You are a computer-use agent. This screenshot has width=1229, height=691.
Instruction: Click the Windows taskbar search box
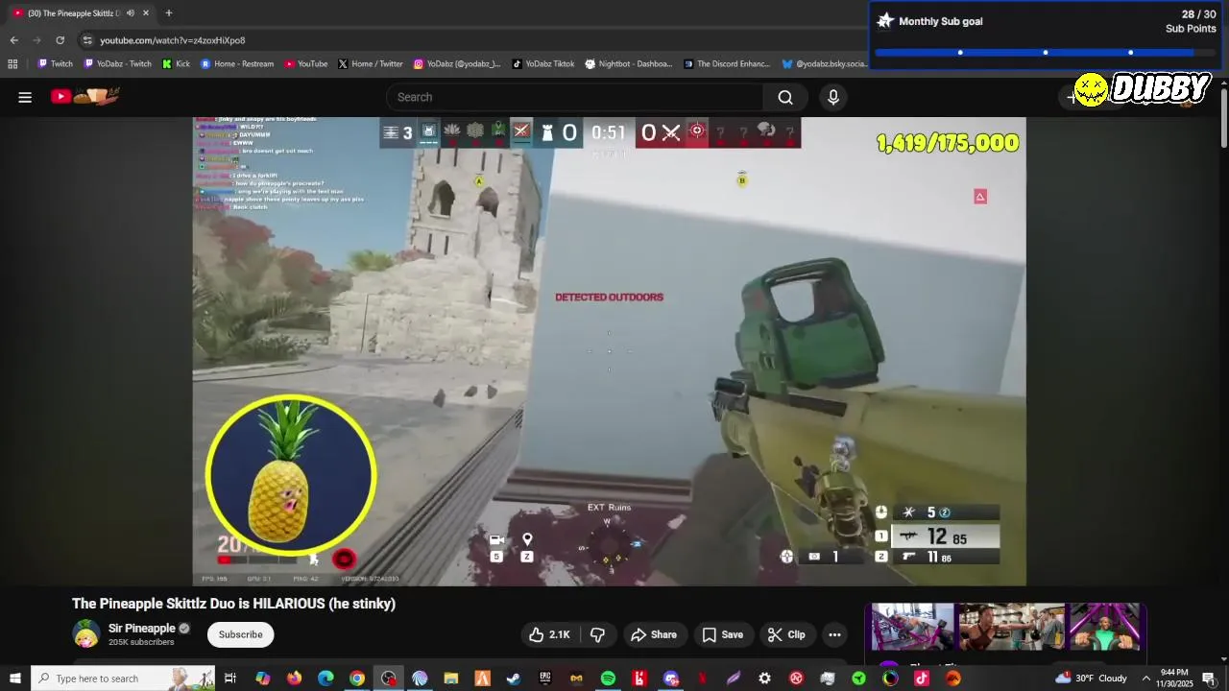pos(123,679)
